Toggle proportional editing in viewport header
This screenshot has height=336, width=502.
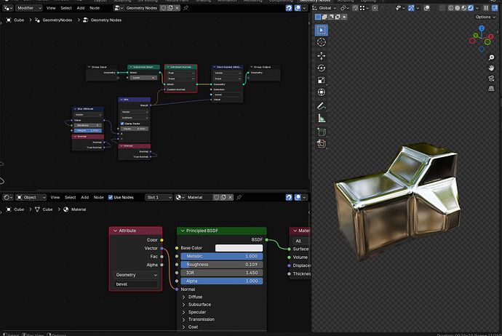pos(375,8)
